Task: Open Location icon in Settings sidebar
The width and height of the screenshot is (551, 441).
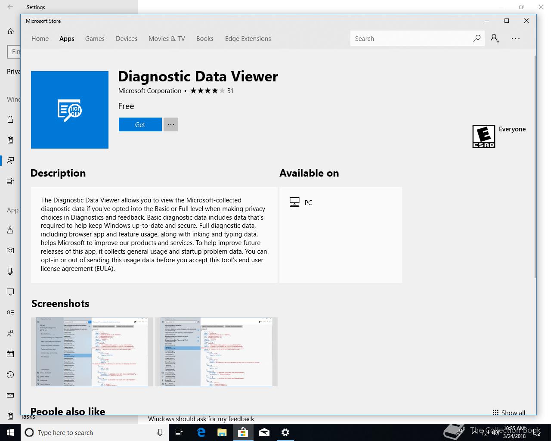Action: [x=10, y=230]
